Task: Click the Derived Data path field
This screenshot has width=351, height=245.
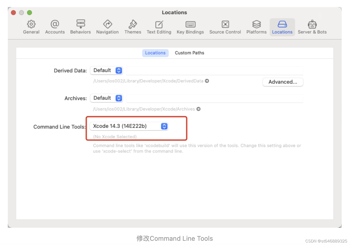Action: click(215, 71)
